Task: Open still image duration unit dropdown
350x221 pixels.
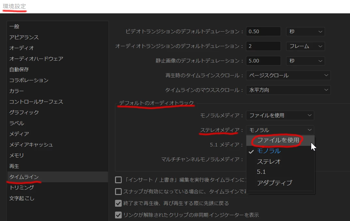Action: [305, 61]
